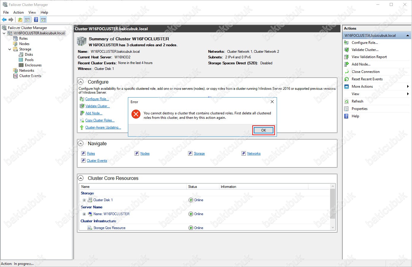Click the View Validation Report icon

click(346, 57)
